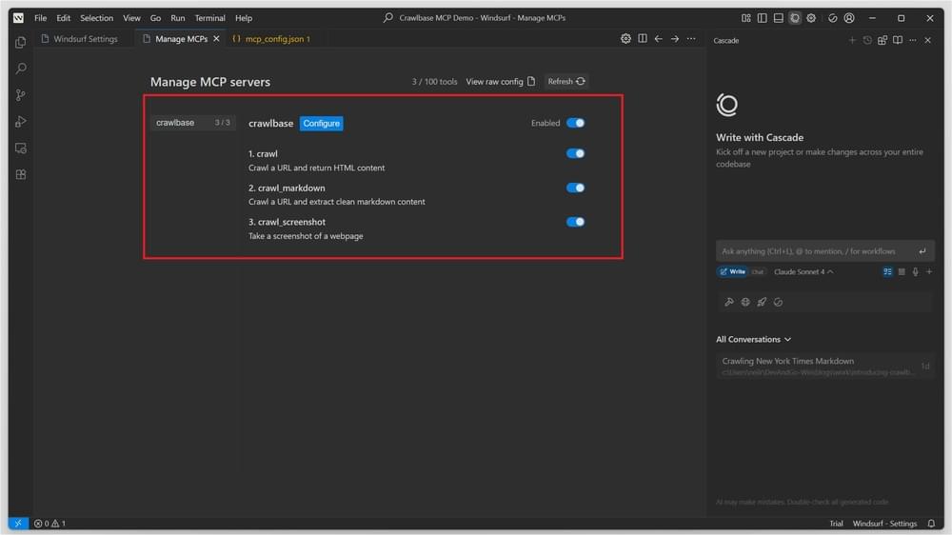
Task: Click the hammer MCP tools icon in Cascade
Action: [729, 302]
